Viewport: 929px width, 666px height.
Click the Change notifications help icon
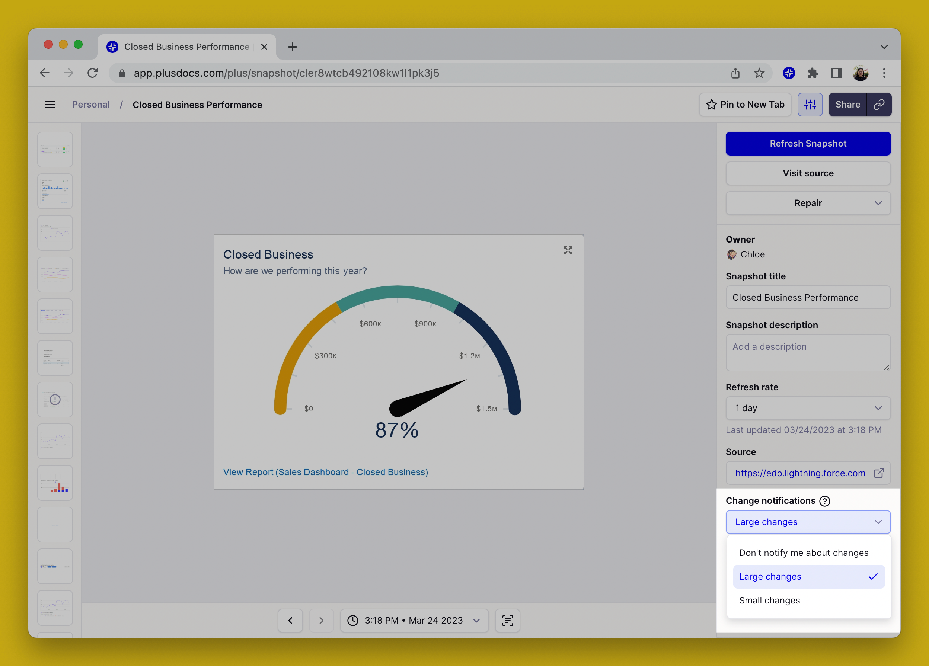824,501
